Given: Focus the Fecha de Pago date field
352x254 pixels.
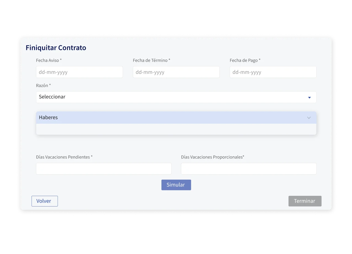Looking at the screenshot, I should [x=273, y=72].
